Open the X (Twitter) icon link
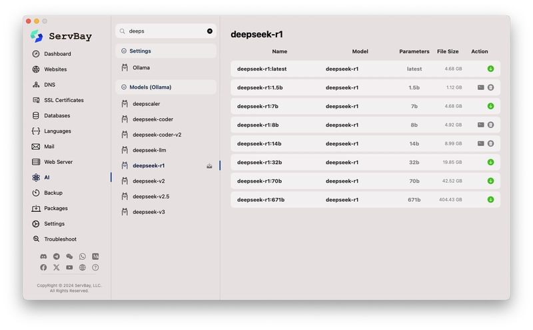 pyautogui.click(x=57, y=267)
